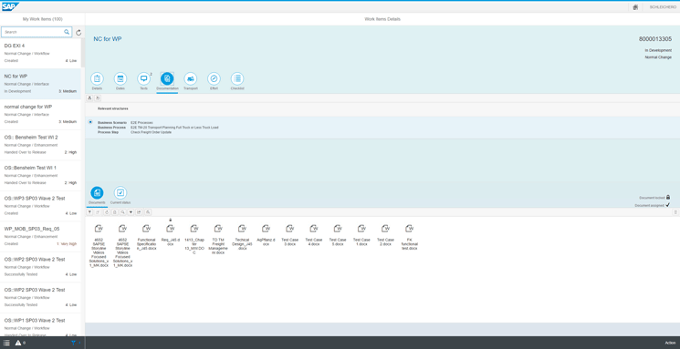Viewport: 680px width, 349px height.
Task: Click the document copy toolbar icon
Action: point(115,212)
